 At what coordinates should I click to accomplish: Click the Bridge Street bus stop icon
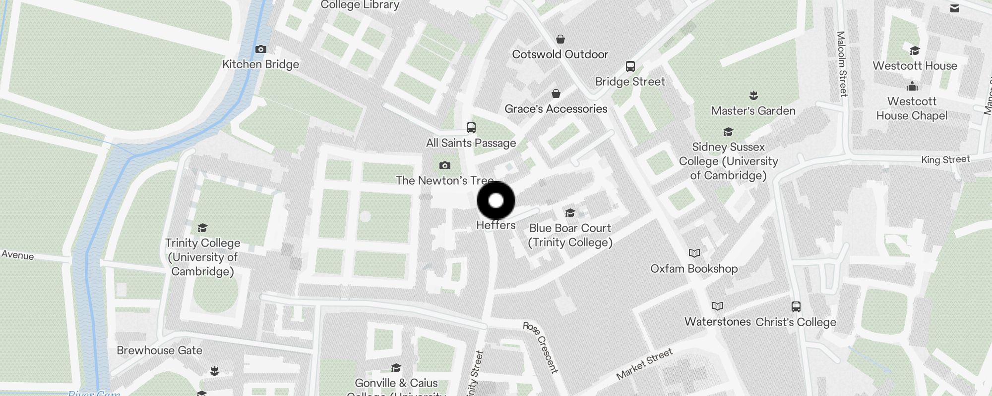[x=630, y=66]
